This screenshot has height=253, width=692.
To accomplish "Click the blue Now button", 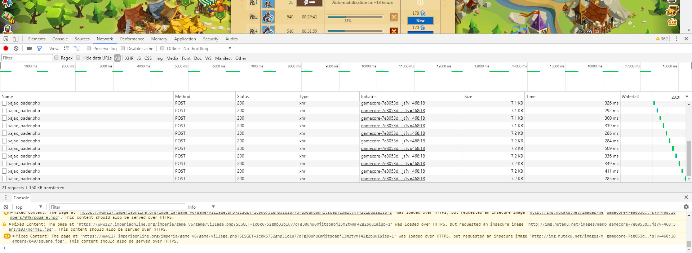I will [420, 21].
